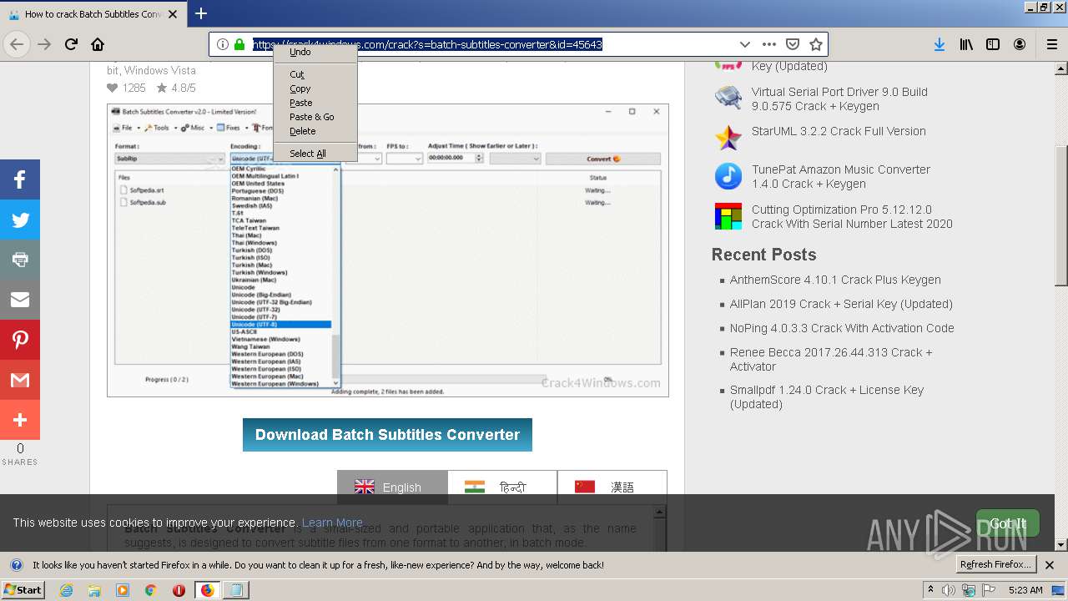Open a new browser tab
This screenshot has height=601, width=1068.
tap(200, 13)
